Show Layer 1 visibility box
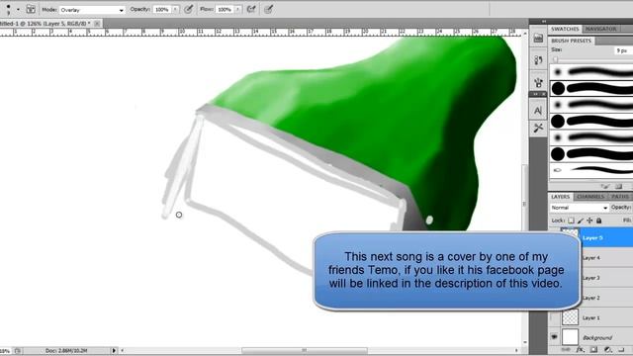 coord(554,317)
